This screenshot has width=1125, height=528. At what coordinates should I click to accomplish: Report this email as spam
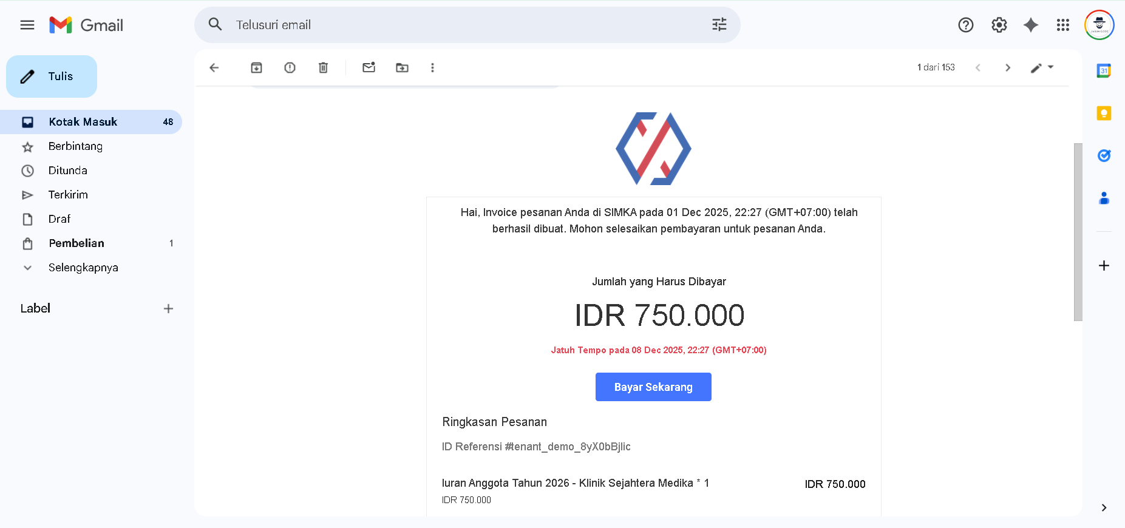pyautogui.click(x=290, y=67)
